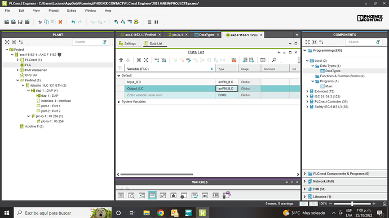The width and height of the screenshot is (389, 218).
Task: Click the cross-reference icon in bottom toolbar
Action: pos(142,195)
